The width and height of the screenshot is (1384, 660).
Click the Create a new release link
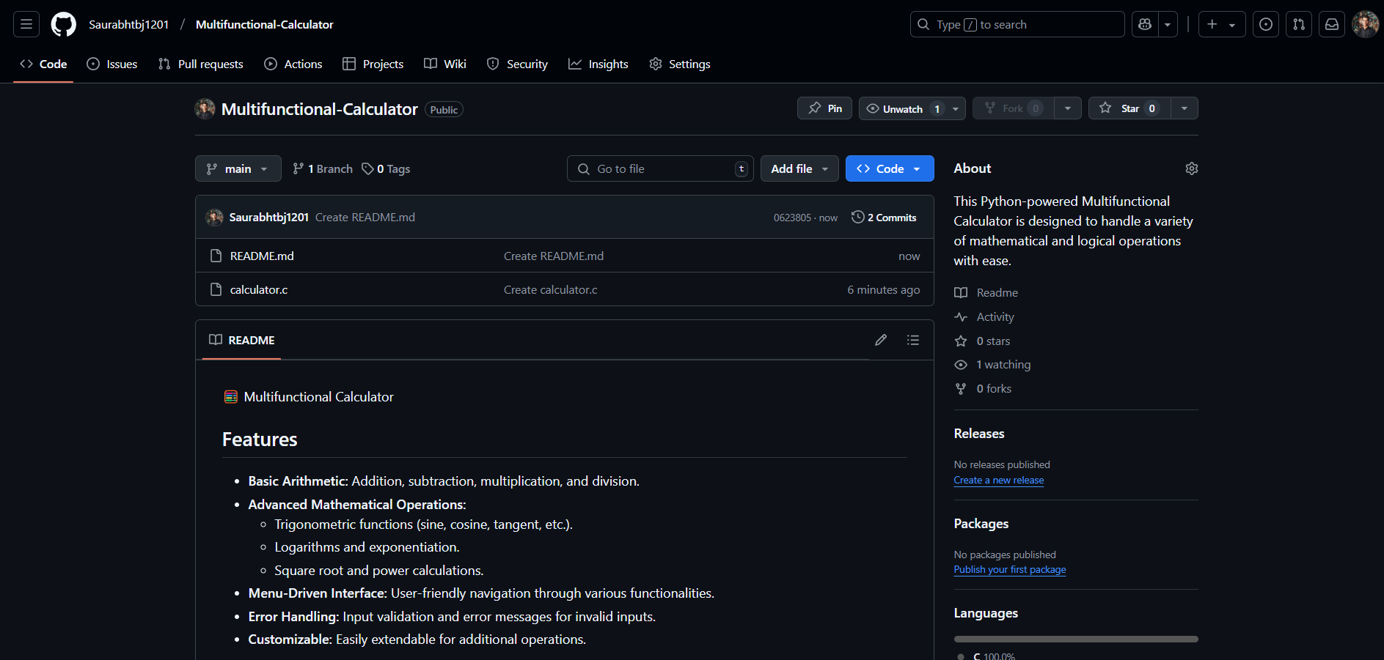[x=998, y=481]
